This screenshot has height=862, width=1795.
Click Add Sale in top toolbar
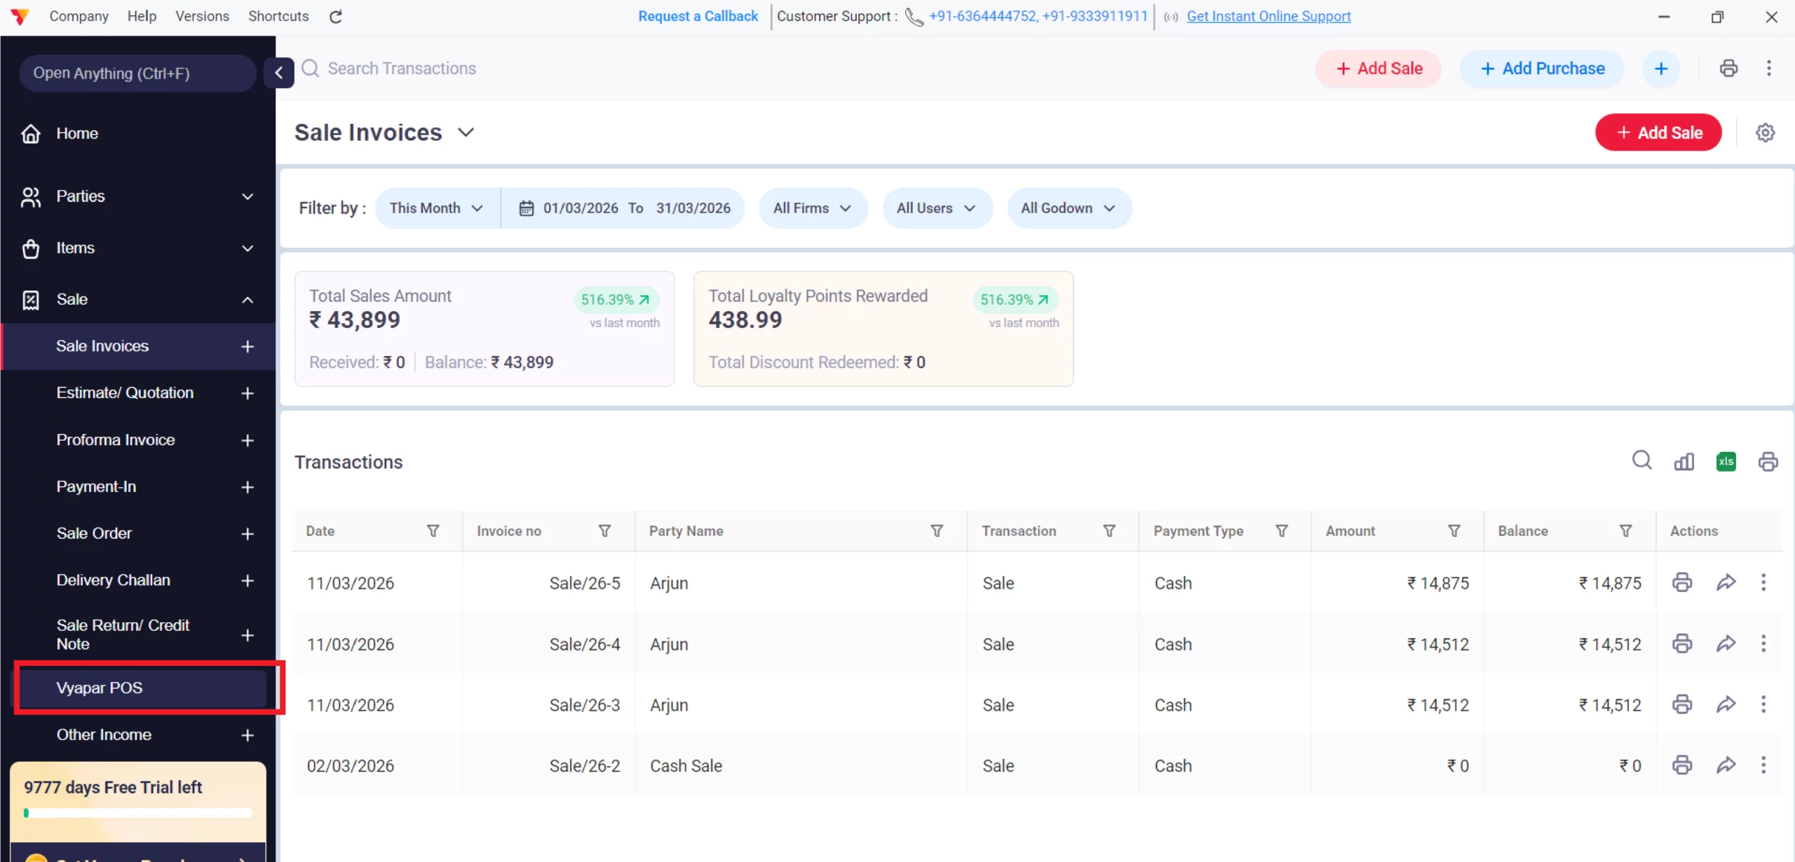[x=1378, y=69]
